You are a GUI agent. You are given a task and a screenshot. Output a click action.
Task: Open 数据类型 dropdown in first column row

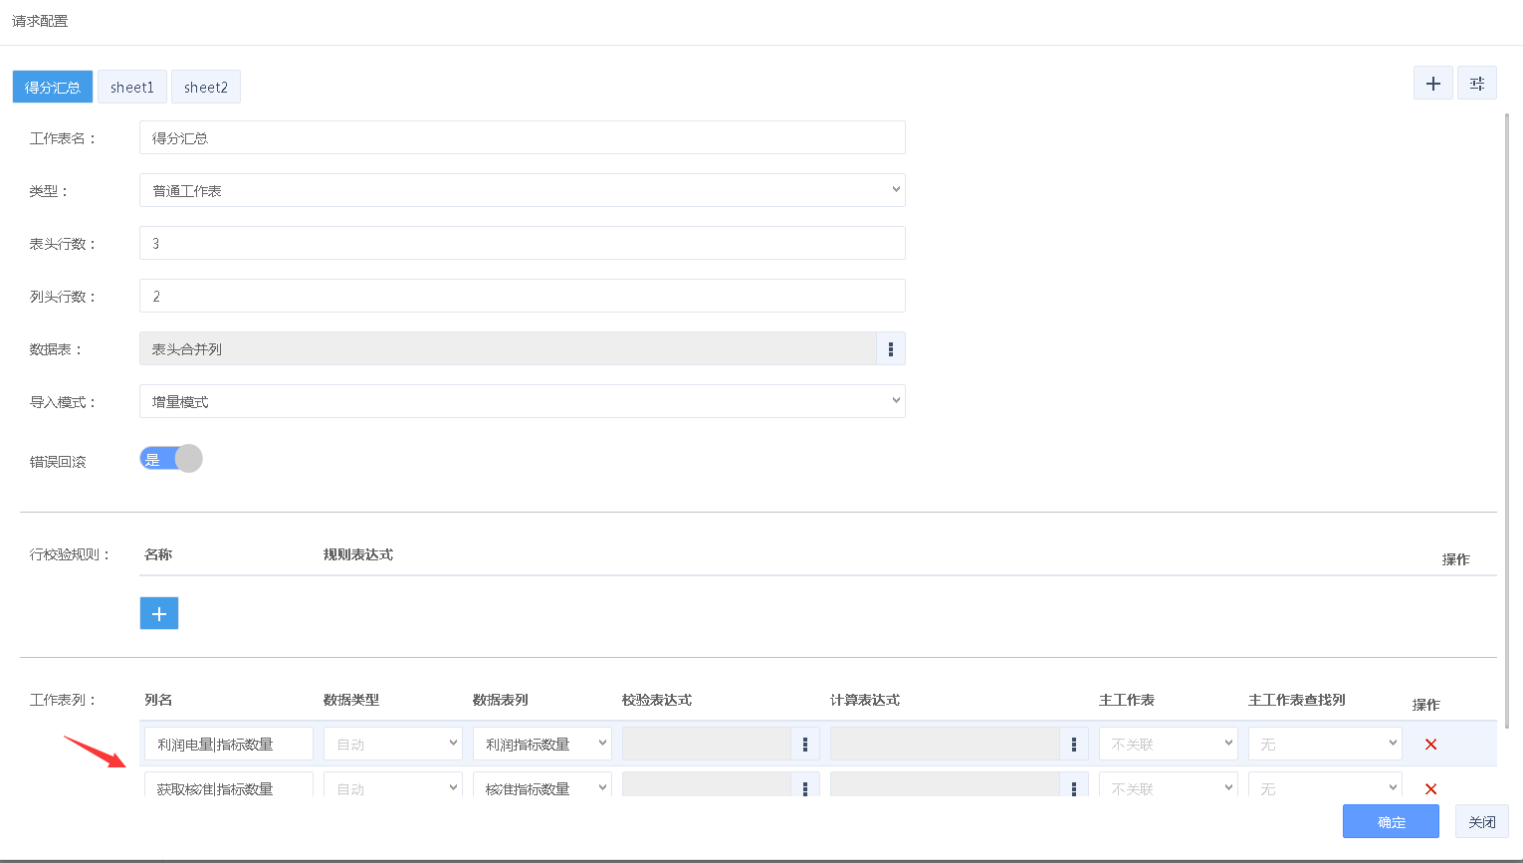coord(393,745)
